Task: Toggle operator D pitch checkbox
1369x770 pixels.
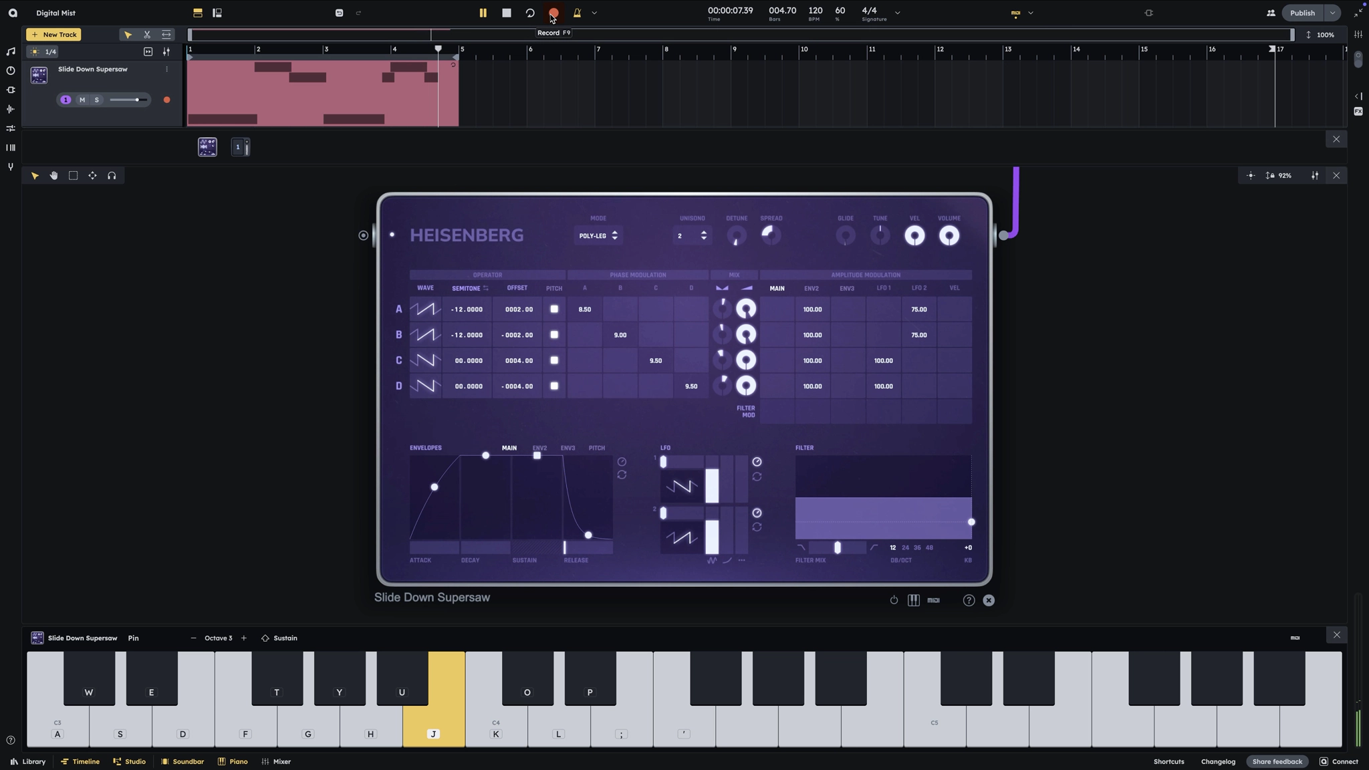Action: point(554,386)
